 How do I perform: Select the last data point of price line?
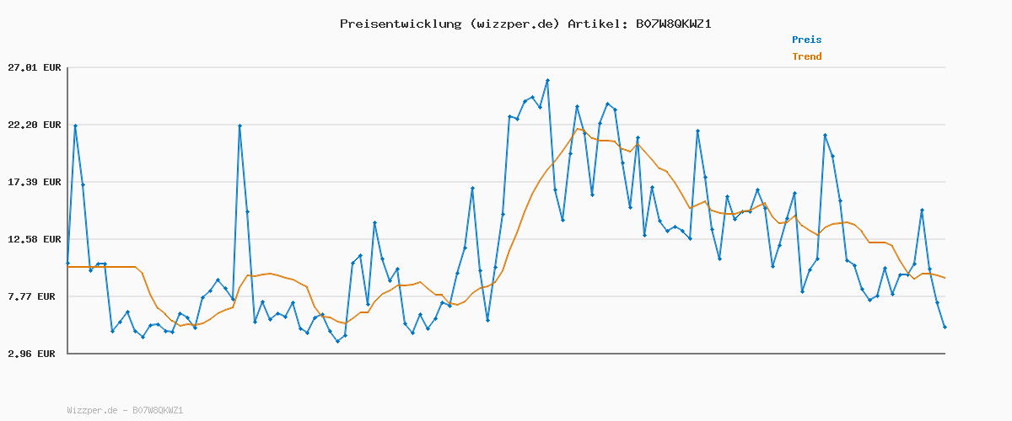pyautogui.click(x=945, y=327)
